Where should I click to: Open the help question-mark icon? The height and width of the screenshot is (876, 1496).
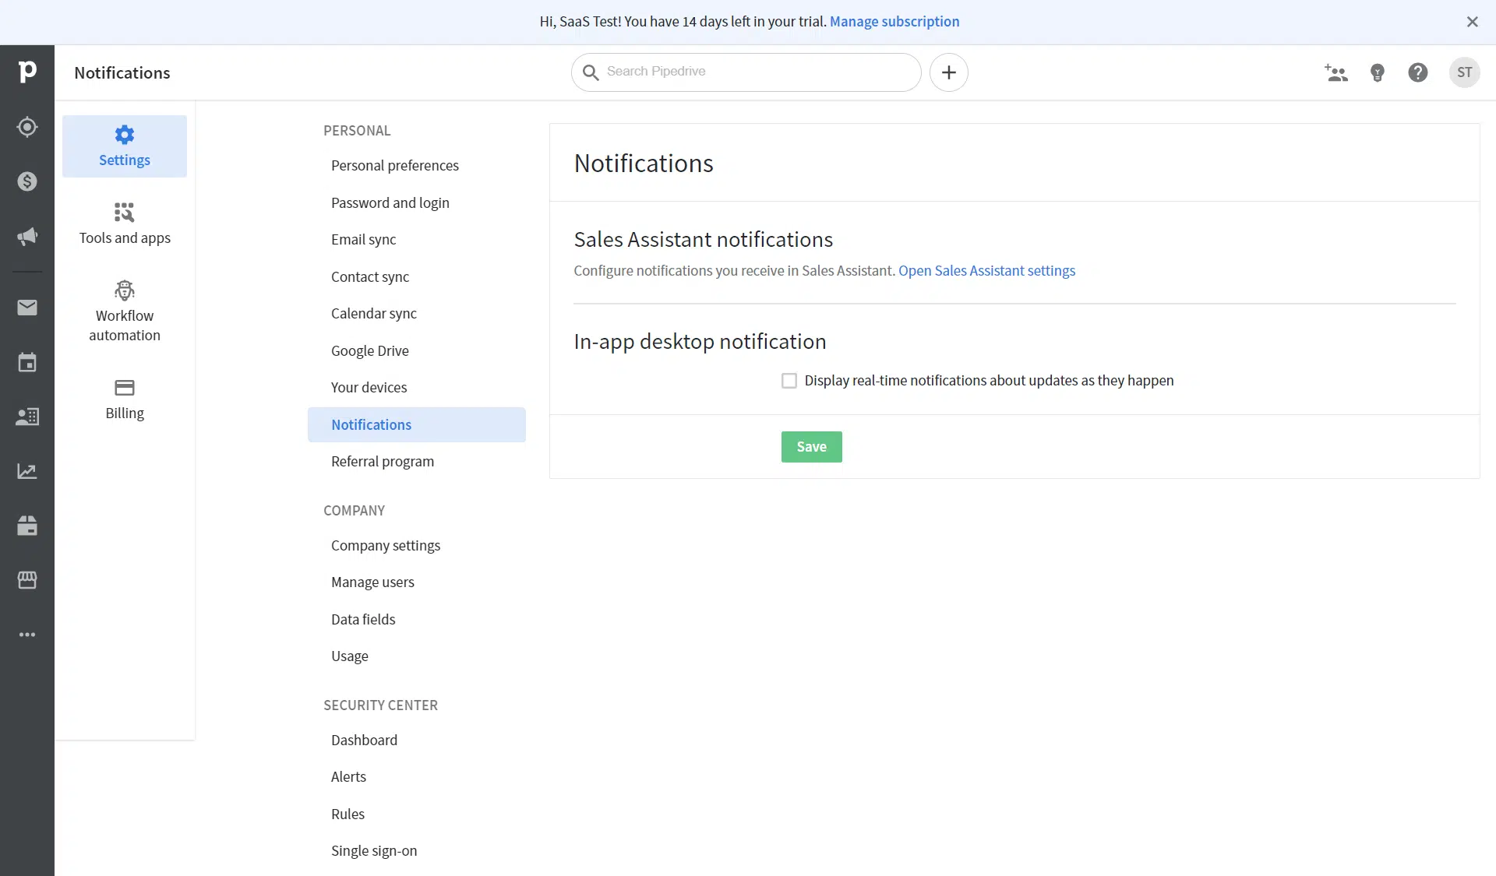(x=1418, y=72)
